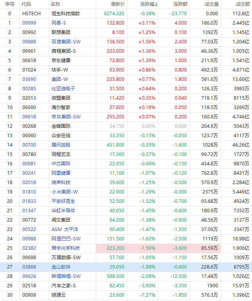Open 平安好医生 stock link

click(x=63, y=201)
